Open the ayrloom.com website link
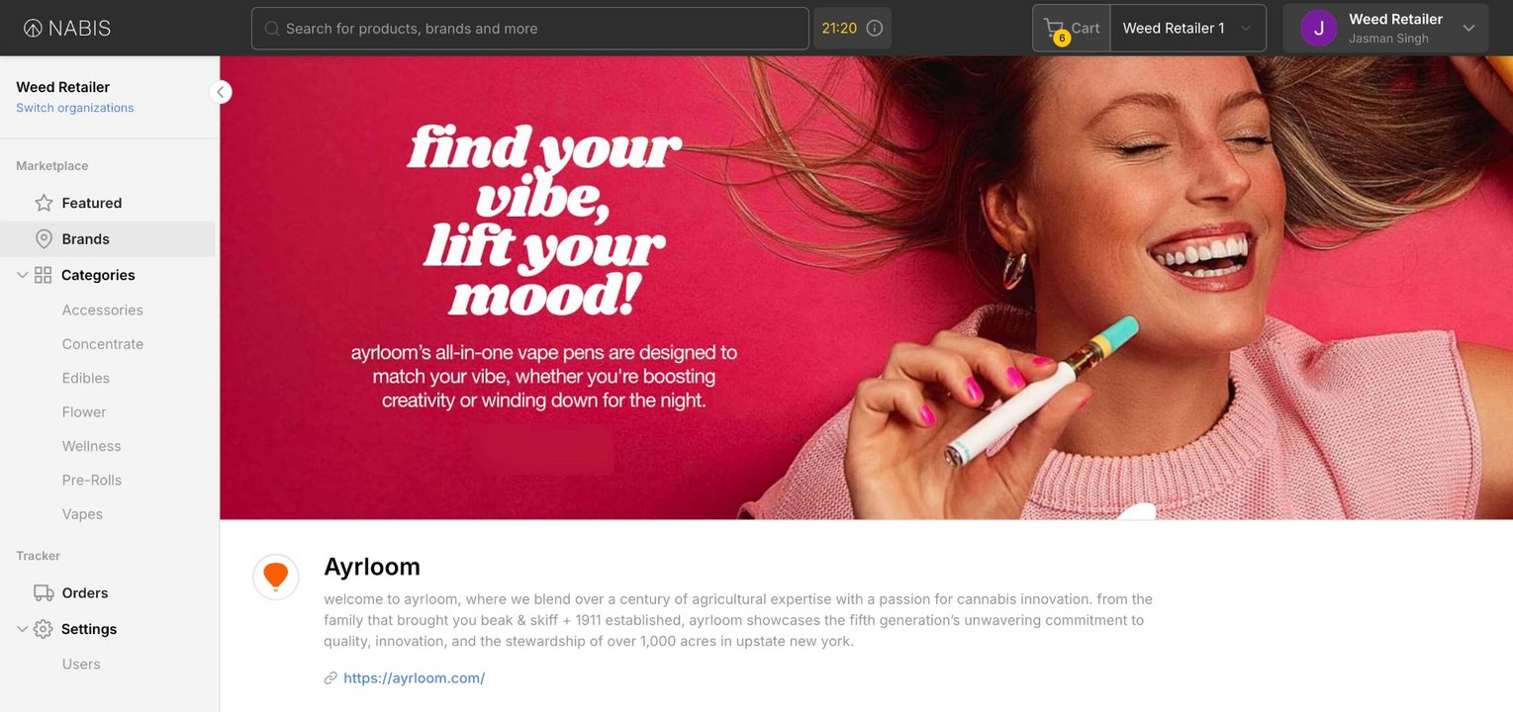The height and width of the screenshot is (712, 1513). tap(414, 678)
